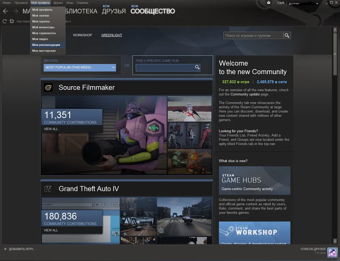Open the Steam menu
The width and height of the screenshot is (340, 261).
(6, 3)
